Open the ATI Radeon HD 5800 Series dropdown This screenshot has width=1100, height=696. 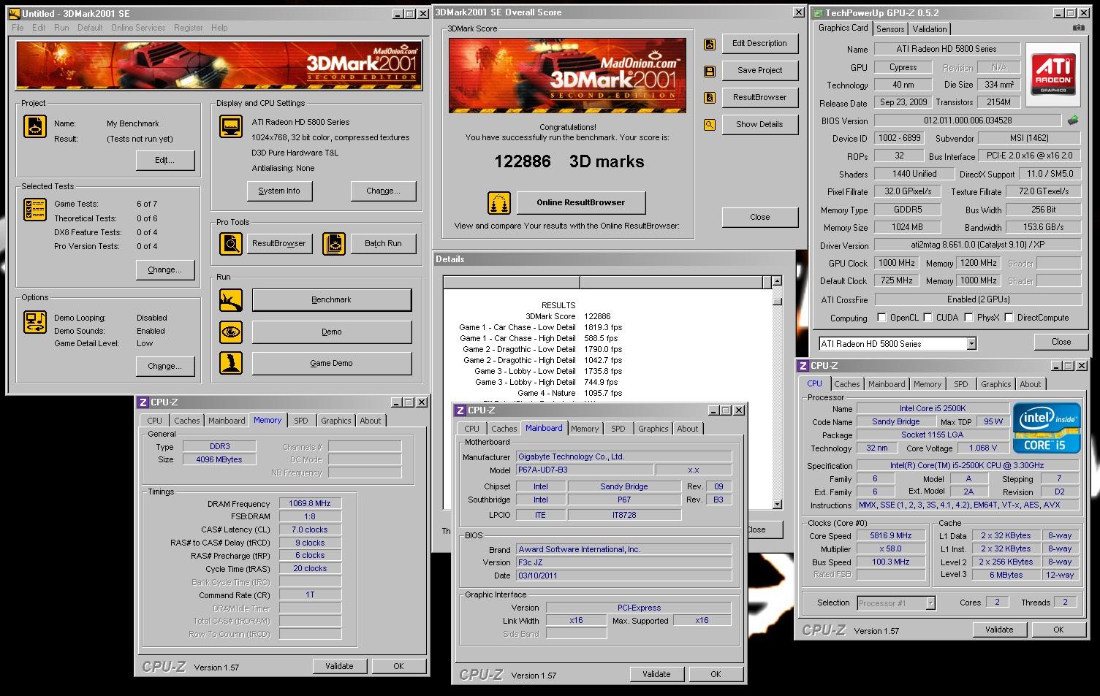[x=971, y=344]
